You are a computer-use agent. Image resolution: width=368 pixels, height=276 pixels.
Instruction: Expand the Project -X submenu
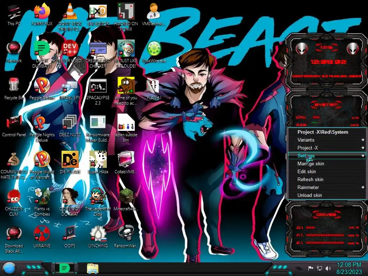(x=327, y=148)
